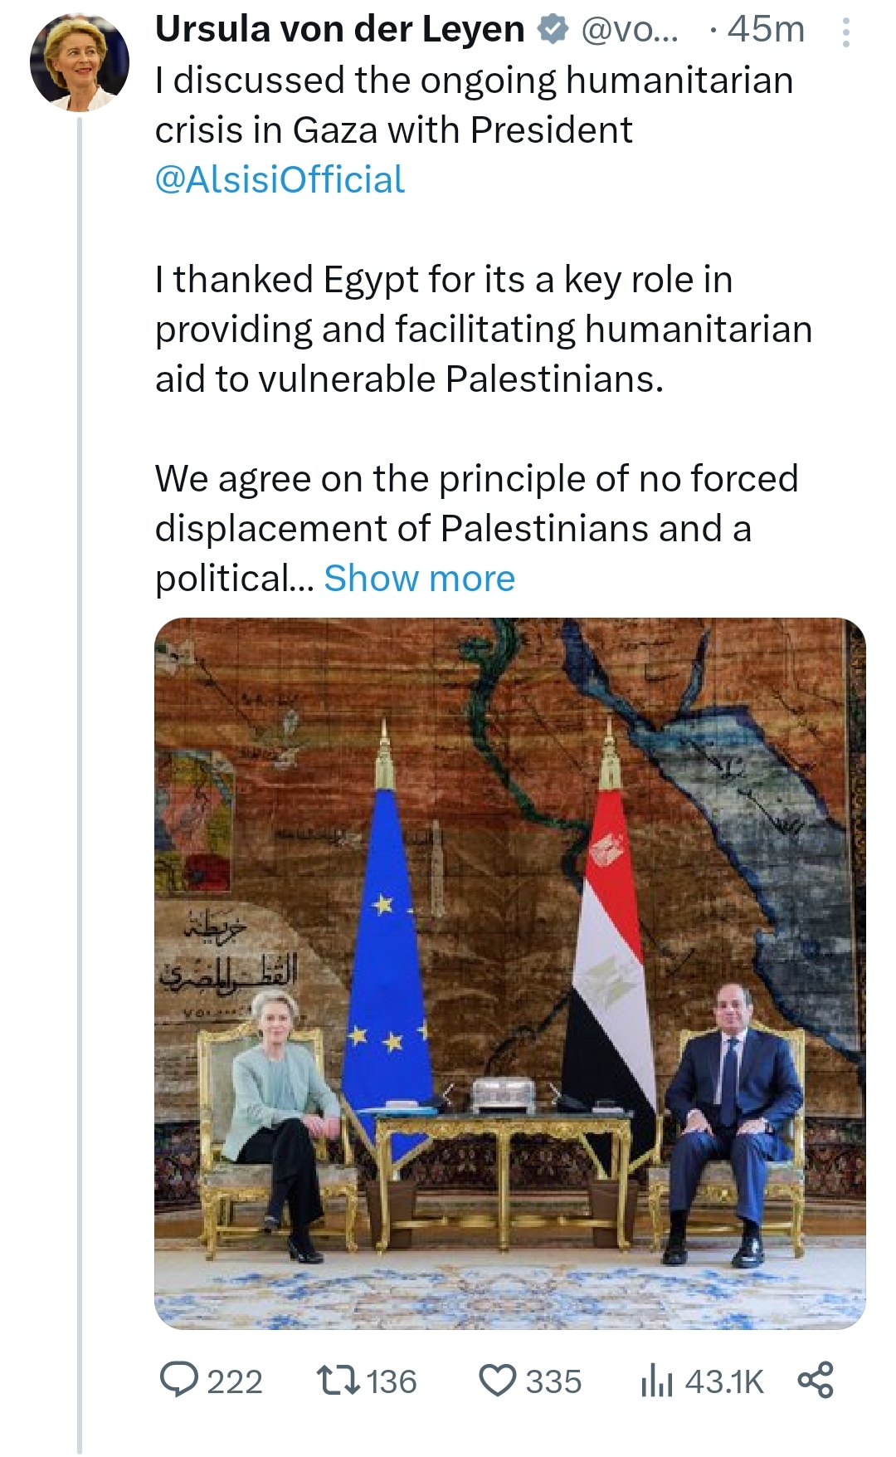The image size is (896, 1457).
Task: Click the tweet text about Egypt's key role
Action: 483,329
